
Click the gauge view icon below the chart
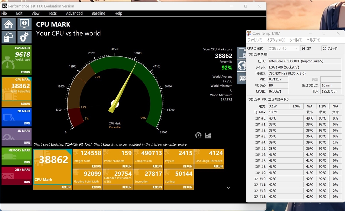[x=198, y=135]
